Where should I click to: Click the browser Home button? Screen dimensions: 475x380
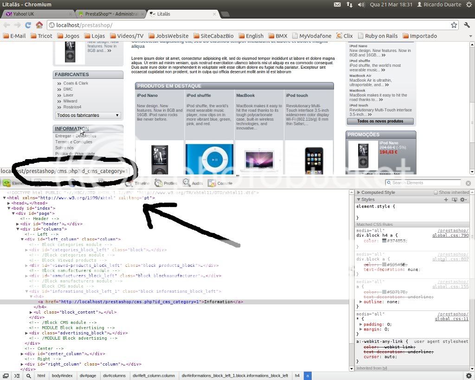39,25
